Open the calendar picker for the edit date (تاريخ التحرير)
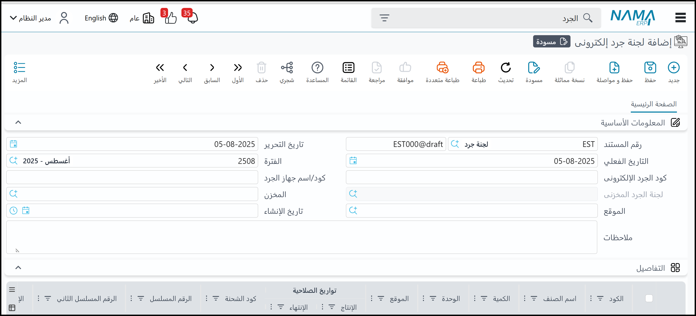 pos(13,144)
